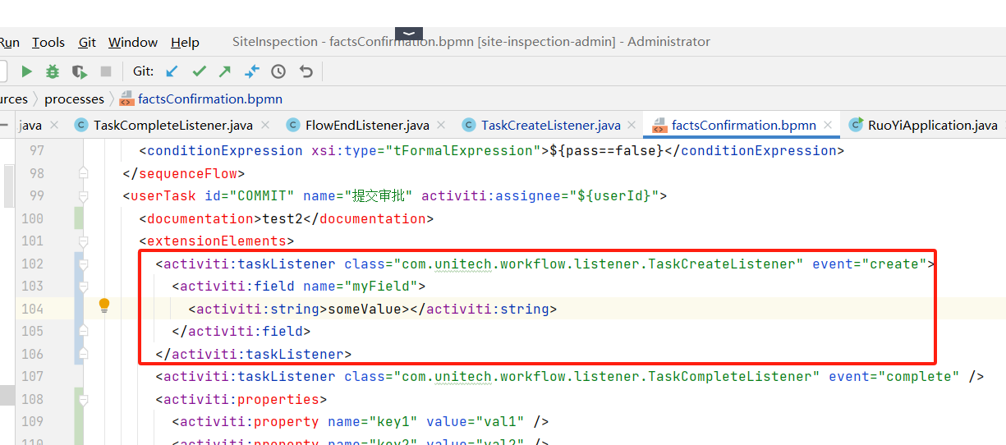This screenshot has width=1006, height=445.
Task: Open the Help menu
Action: point(185,42)
